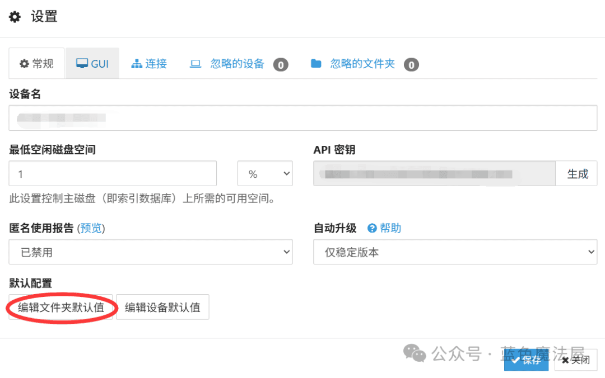605x378 pixels.
Task: Switch to the 连接 tab
Action: point(150,64)
